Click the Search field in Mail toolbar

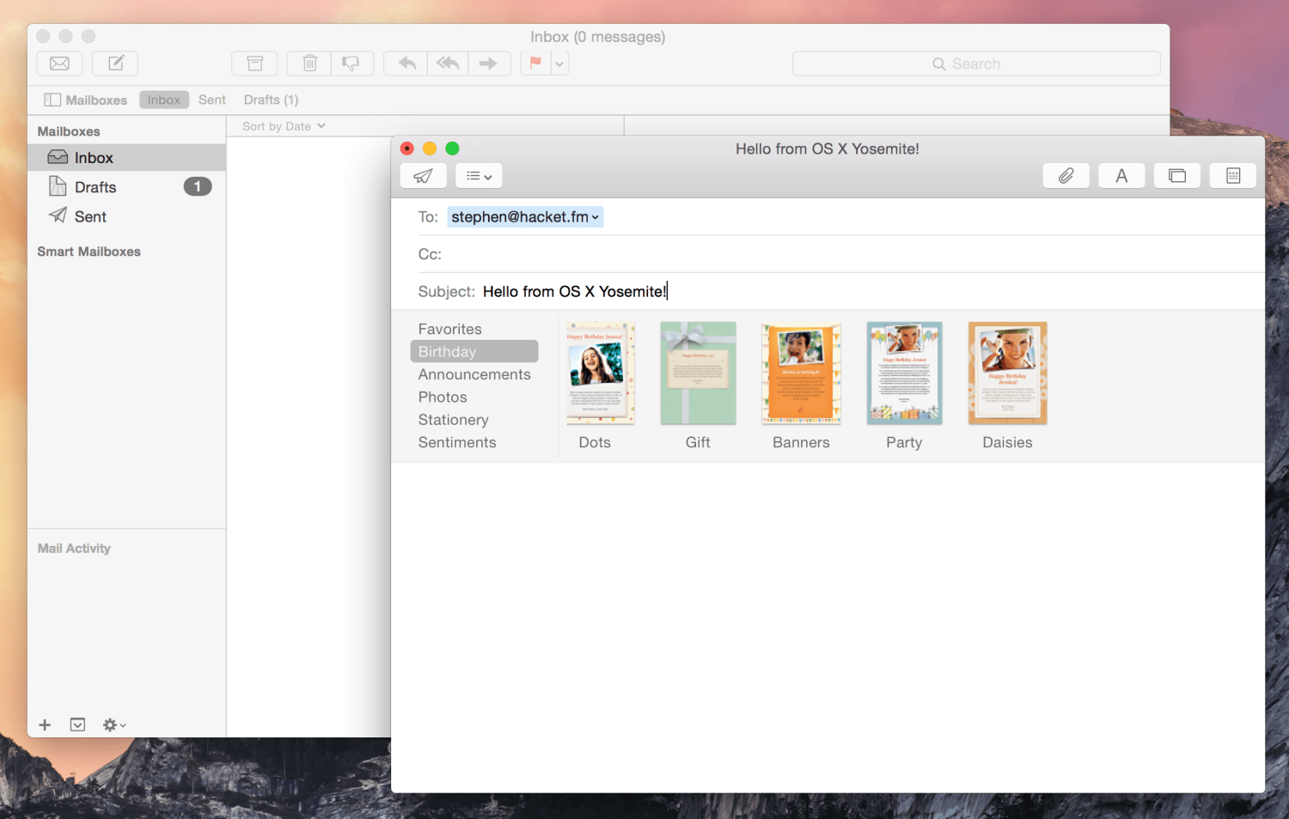[x=975, y=64]
